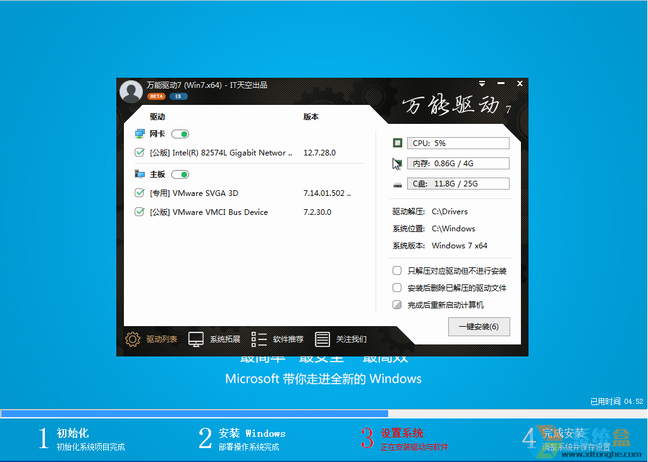Select VMware VMCI Bus Device name
The image size is (648, 462).
coord(209,212)
